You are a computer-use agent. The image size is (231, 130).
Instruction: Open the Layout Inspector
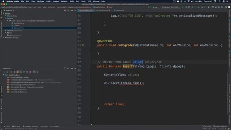[220, 126]
